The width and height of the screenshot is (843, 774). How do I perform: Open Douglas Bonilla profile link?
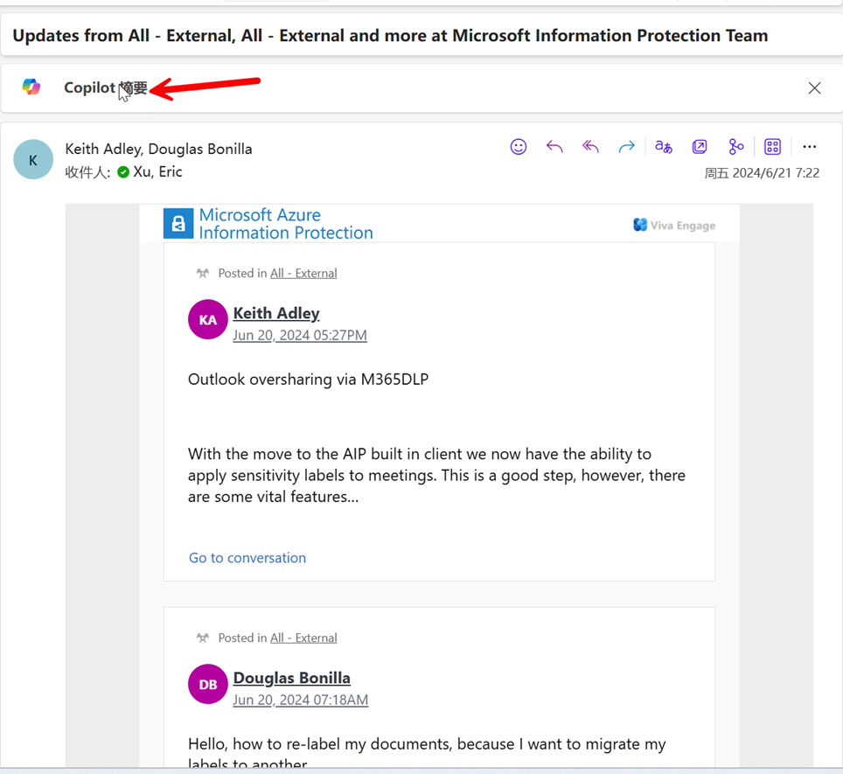(x=291, y=679)
